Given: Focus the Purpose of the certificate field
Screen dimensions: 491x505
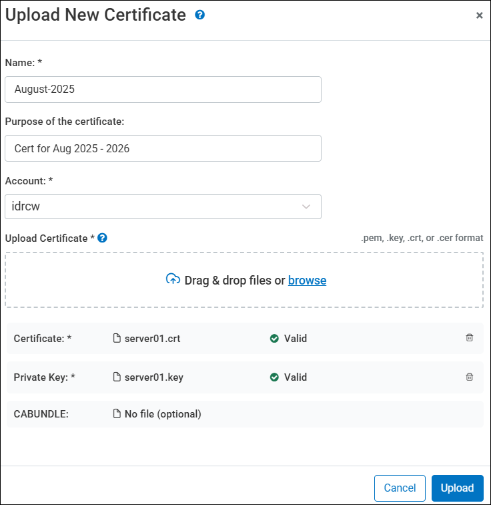Looking at the screenshot, I should 163,148.
